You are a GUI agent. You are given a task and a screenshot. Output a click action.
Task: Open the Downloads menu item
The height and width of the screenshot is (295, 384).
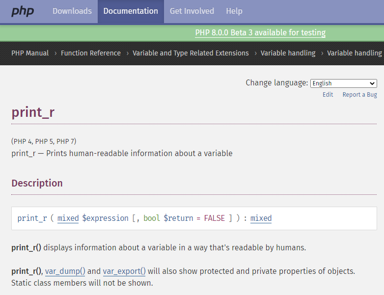(x=72, y=11)
